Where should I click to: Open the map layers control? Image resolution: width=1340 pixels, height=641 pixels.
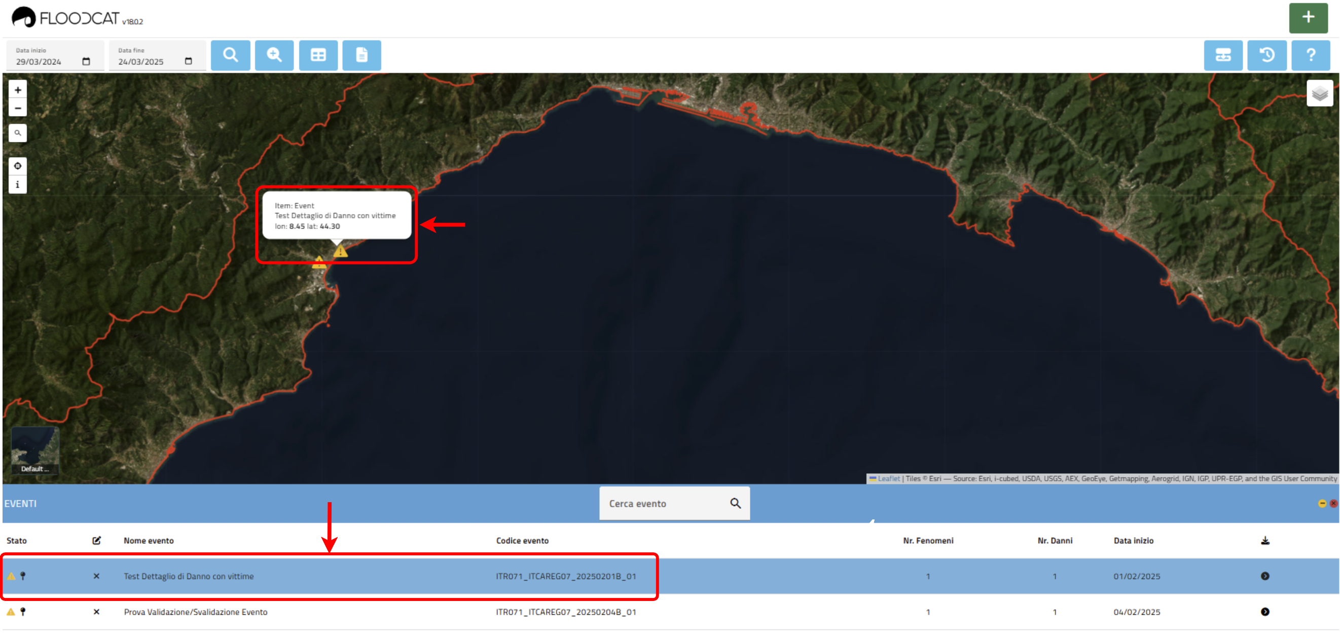coord(1319,94)
